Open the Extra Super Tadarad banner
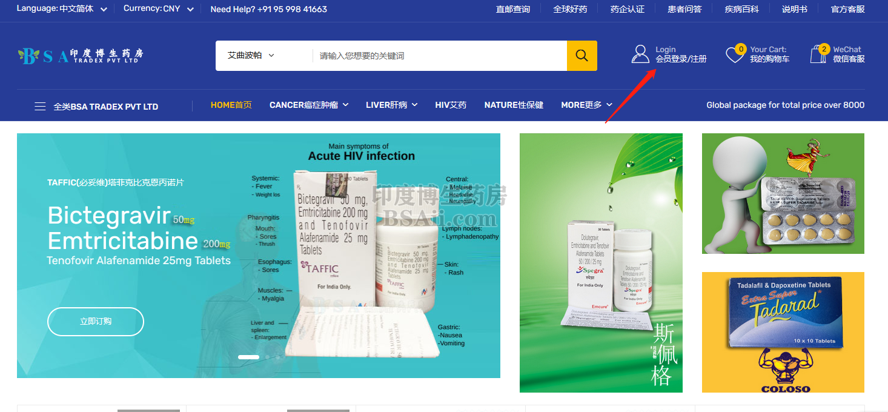The height and width of the screenshot is (412, 888). click(783, 333)
